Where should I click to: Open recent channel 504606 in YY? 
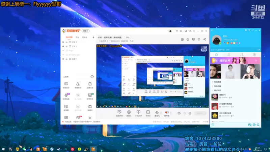[x=236, y=96]
